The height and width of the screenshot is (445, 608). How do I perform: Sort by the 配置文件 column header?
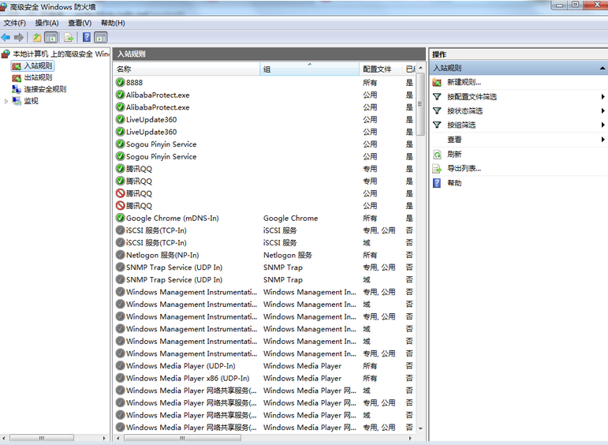point(380,69)
